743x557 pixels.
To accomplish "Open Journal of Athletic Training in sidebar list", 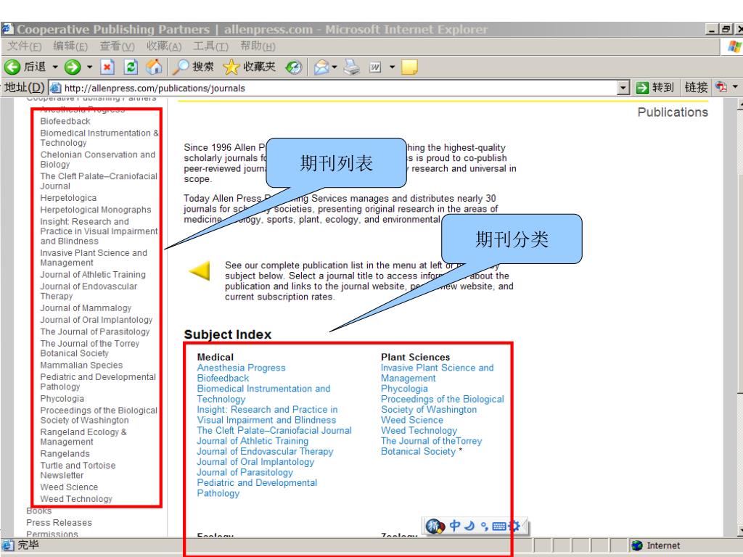I will [x=93, y=275].
